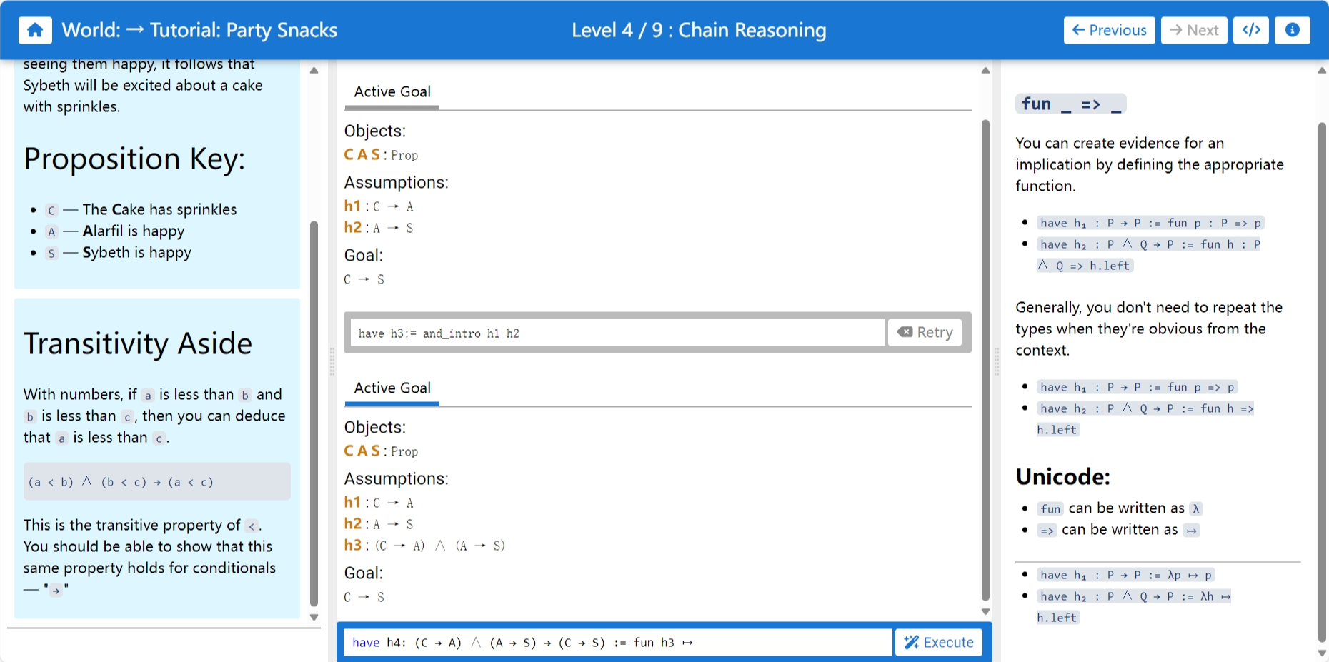Execute the typed proof command
Viewport: 1329px width, 662px height.
(x=938, y=642)
